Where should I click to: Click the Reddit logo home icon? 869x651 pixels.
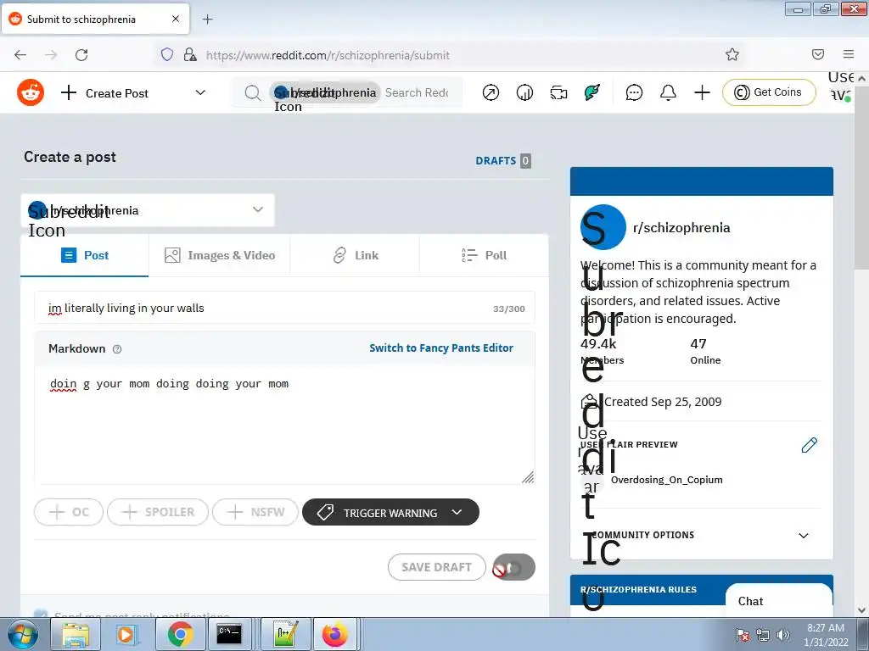(30, 92)
